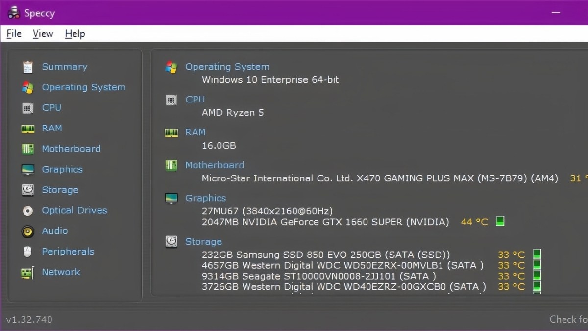Open the File menu

[14, 34]
